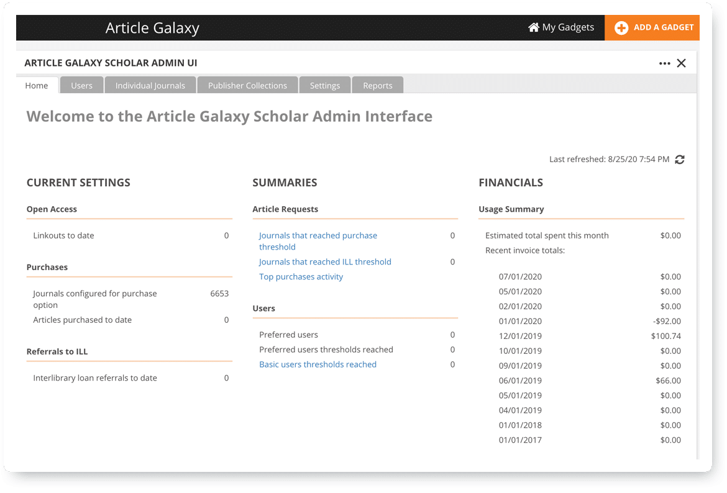The height and width of the screenshot is (493, 727).
Task: Click Articles purchased to date label
Action: point(82,320)
